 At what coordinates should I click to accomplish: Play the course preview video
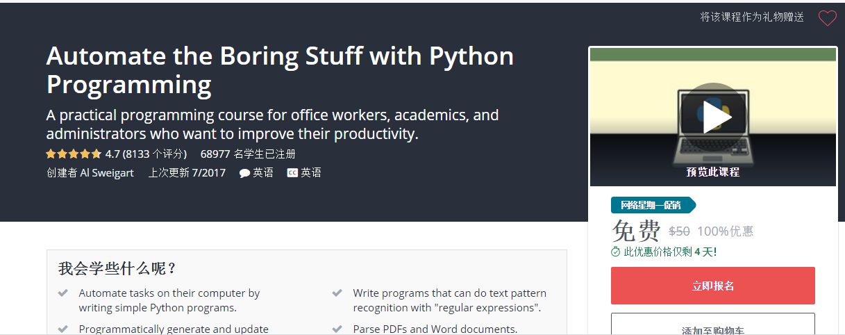[713, 117]
